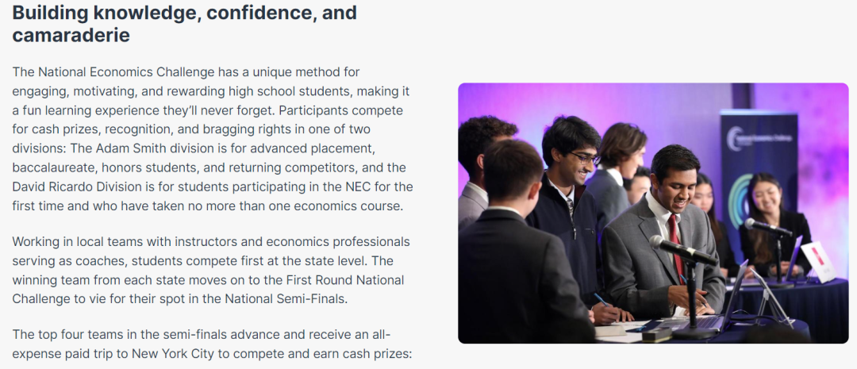The width and height of the screenshot is (857, 369).
Task: Click the paragraph starting "The top four teams"
Action: 212,344
